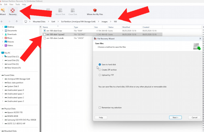Click the This PC icon

(x=3, y=53)
